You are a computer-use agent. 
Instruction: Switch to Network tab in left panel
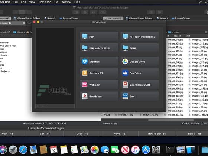(x=50, y=18)
